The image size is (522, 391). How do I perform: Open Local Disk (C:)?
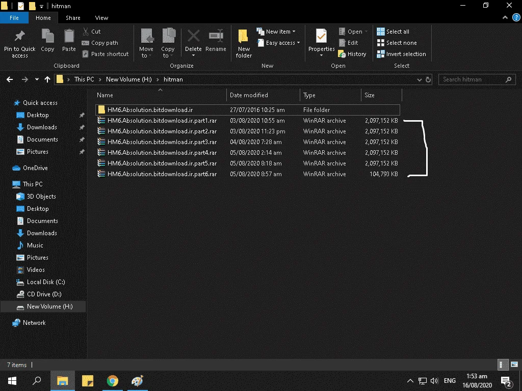point(41,282)
